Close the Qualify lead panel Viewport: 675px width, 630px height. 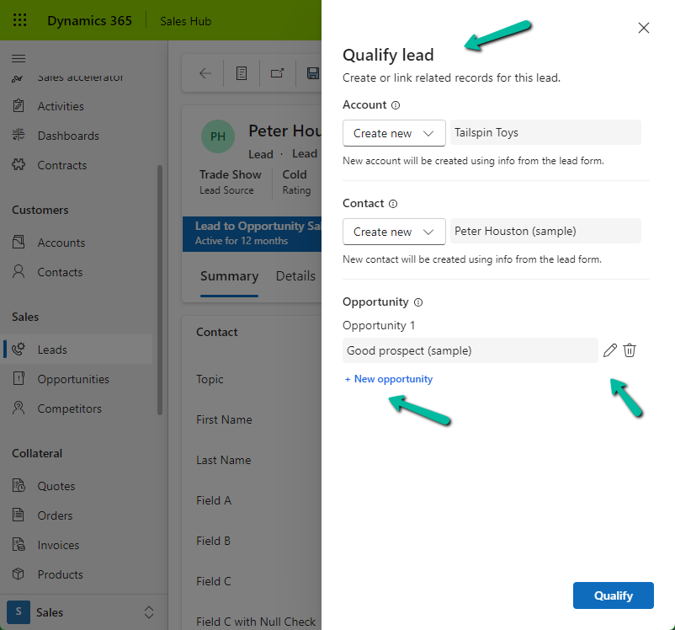[x=644, y=28]
